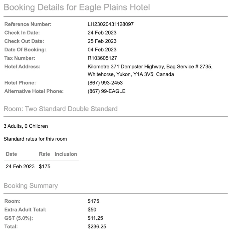233x232 pixels.
Task: Click the tax number R103605127
Action: 102,58
